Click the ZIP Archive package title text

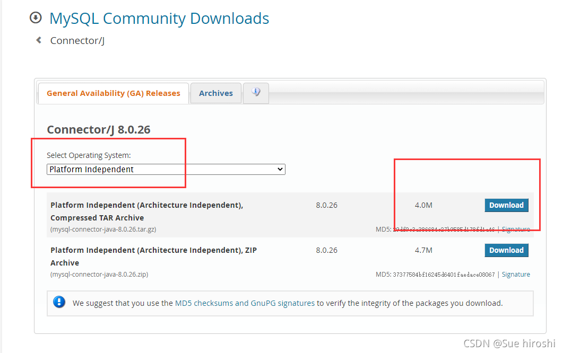[x=154, y=257]
